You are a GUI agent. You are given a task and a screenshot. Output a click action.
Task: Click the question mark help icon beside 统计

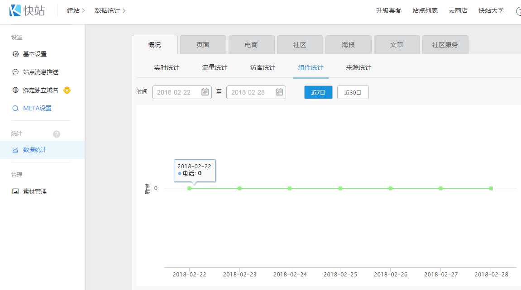[57, 134]
